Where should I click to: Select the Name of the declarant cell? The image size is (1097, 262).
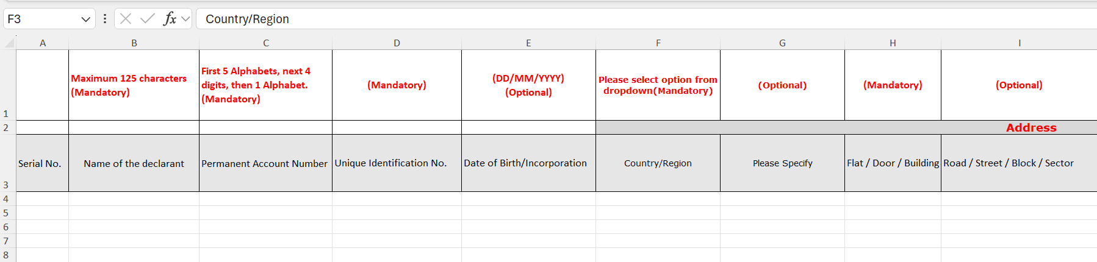[x=134, y=163]
